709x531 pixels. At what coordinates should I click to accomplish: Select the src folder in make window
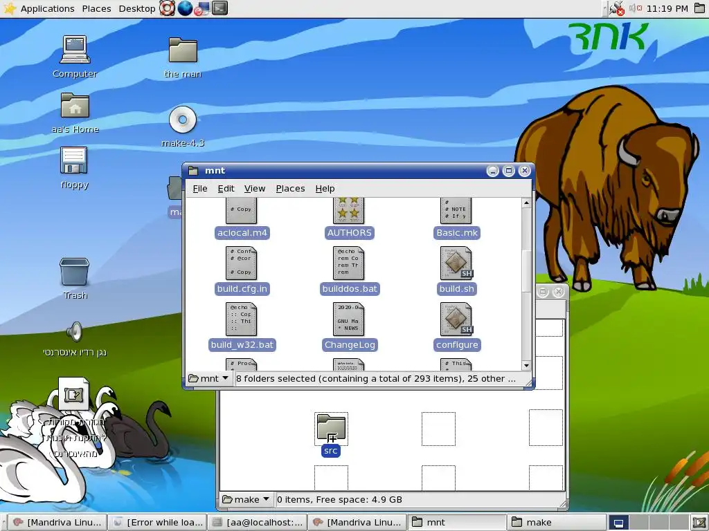(331, 428)
